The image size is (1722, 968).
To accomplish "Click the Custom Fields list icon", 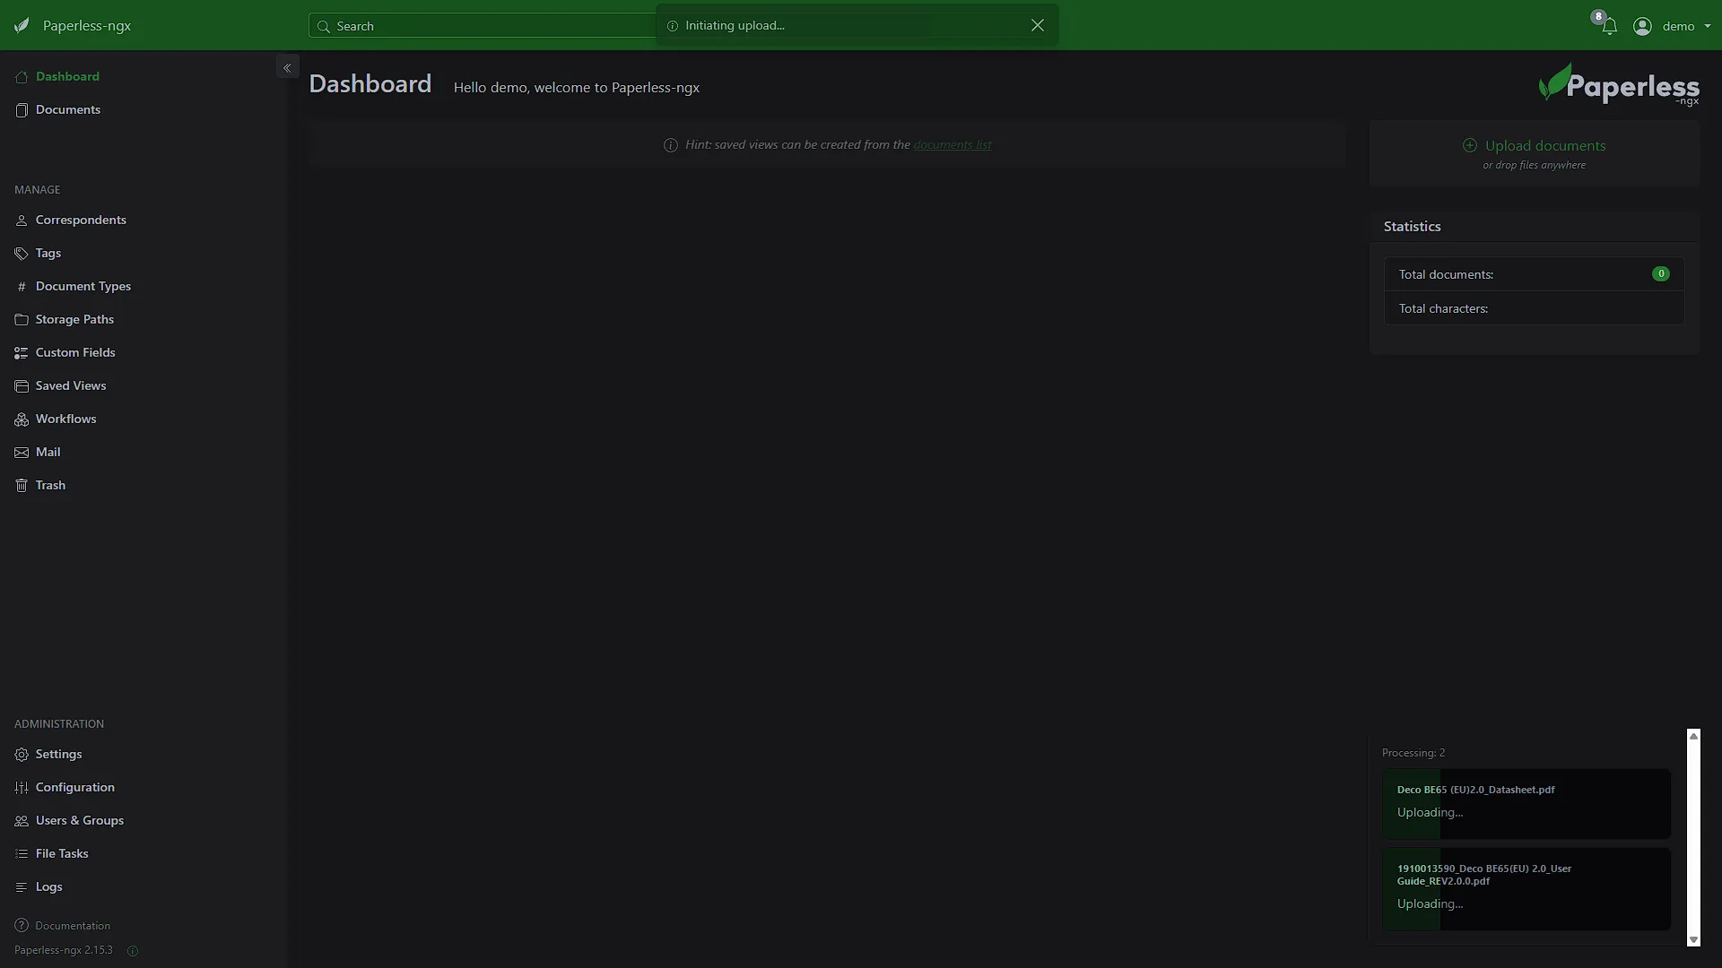I will [x=22, y=352].
